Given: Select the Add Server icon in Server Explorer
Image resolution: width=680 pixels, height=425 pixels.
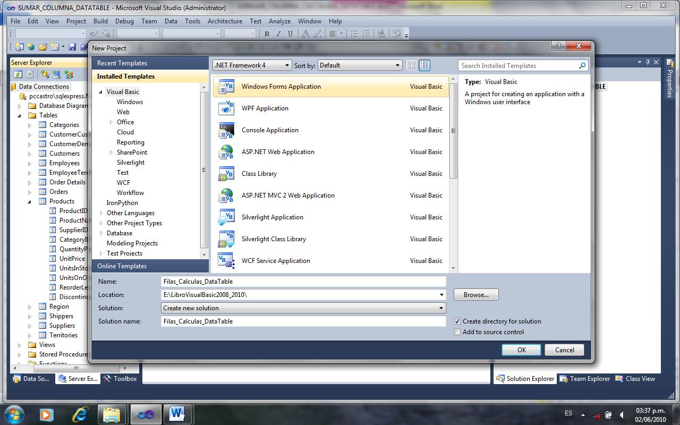Looking at the screenshot, I should tap(56, 74).
